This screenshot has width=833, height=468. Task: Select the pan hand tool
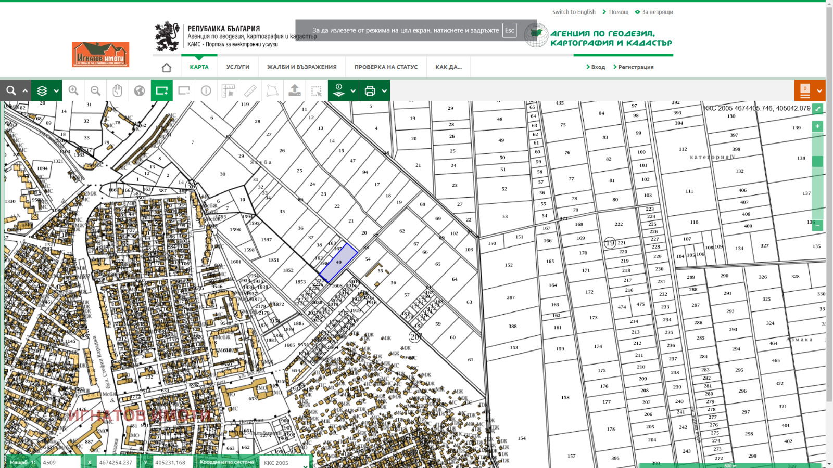pos(117,90)
